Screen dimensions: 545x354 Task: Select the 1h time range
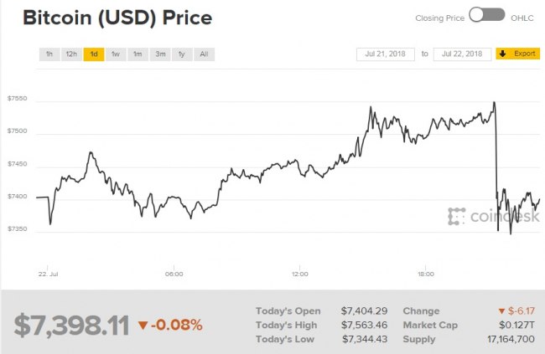pyautogui.click(x=49, y=54)
